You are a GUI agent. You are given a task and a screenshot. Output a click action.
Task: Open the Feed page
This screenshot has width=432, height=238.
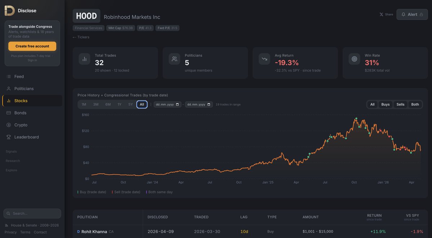[32, 77]
